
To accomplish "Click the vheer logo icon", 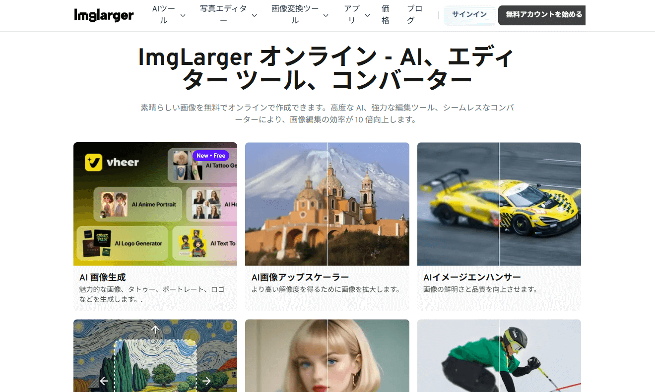I will pyautogui.click(x=93, y=162).
